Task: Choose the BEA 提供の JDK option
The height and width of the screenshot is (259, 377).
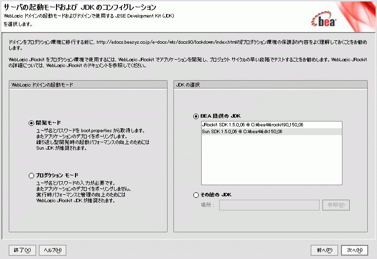Action: (x=196, y=116)
